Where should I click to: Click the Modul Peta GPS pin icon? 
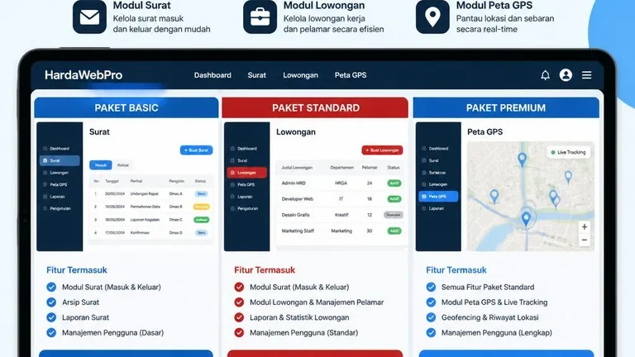pyautogui.click(x=432, y=17)
